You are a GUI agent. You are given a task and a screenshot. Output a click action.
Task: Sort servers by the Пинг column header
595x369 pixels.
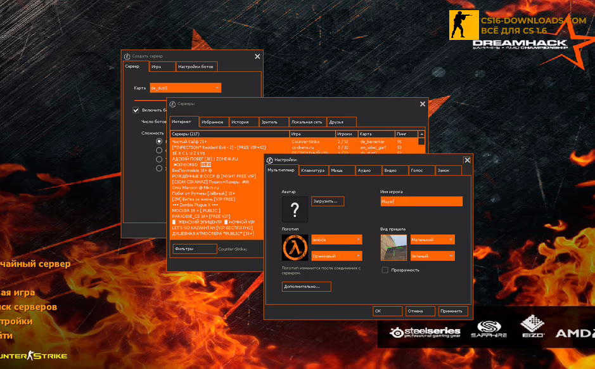pos(406,134)
